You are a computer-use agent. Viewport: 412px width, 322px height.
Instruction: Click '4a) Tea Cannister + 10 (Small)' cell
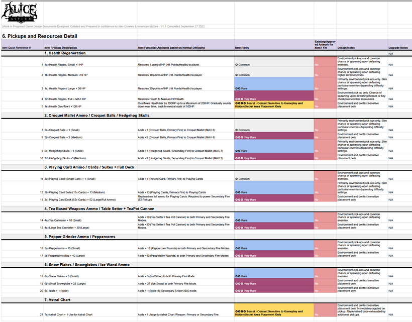[x=90, y=217]
